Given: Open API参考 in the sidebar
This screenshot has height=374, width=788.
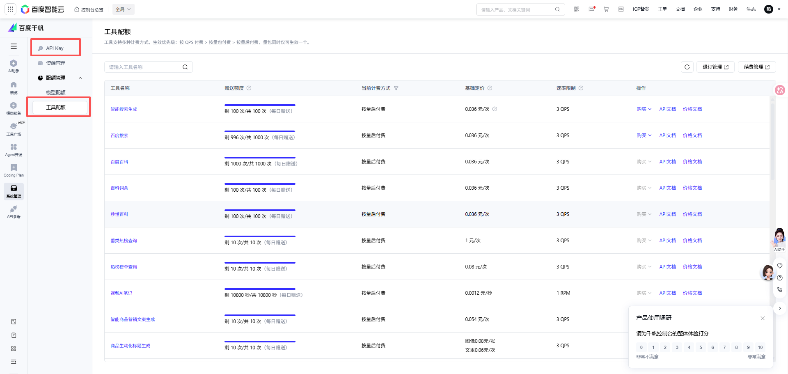Looking at the screenshot, I should coord(14,212).
